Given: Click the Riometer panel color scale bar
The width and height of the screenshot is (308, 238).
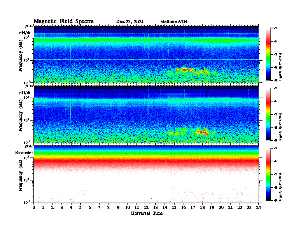Looking at the screenshot, I should tap(268, 174).
